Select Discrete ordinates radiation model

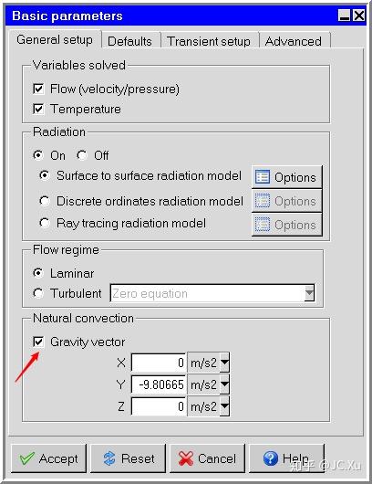45,201
